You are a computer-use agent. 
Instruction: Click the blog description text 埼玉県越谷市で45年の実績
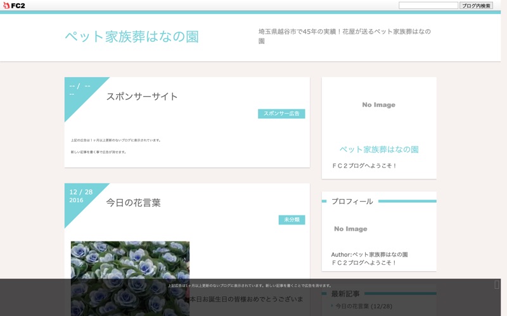pos(345,36)
